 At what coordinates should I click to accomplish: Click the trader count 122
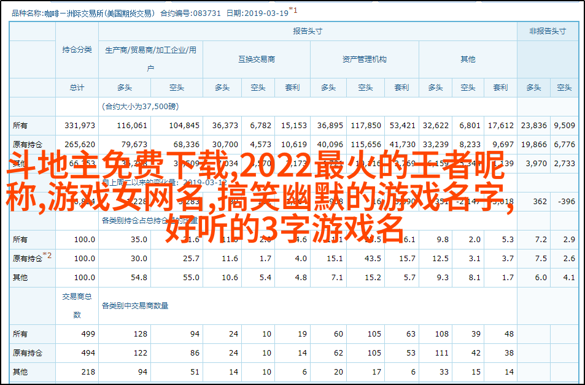tap(141, 353)
